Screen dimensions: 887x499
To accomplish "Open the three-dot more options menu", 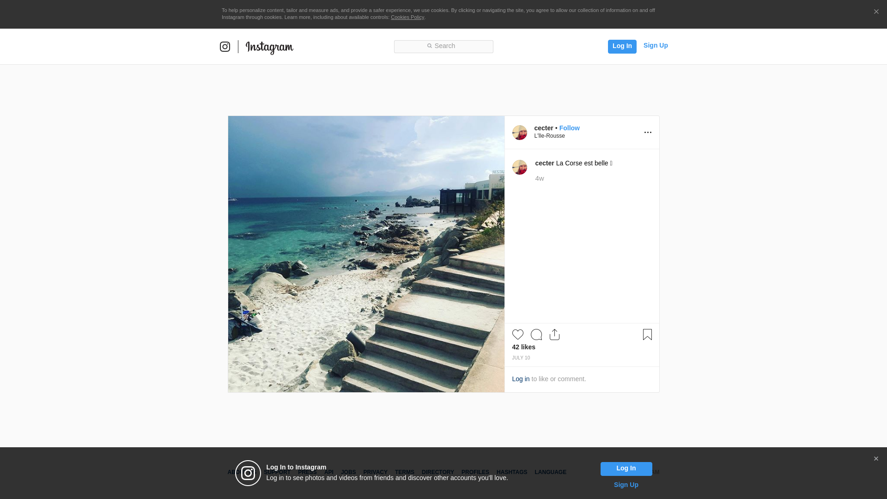I will point(648,133).
